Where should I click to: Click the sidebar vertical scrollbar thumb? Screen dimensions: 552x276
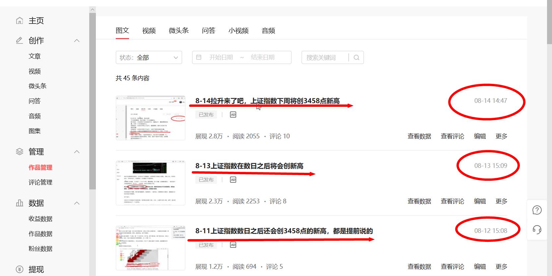[x=93, y=101]
